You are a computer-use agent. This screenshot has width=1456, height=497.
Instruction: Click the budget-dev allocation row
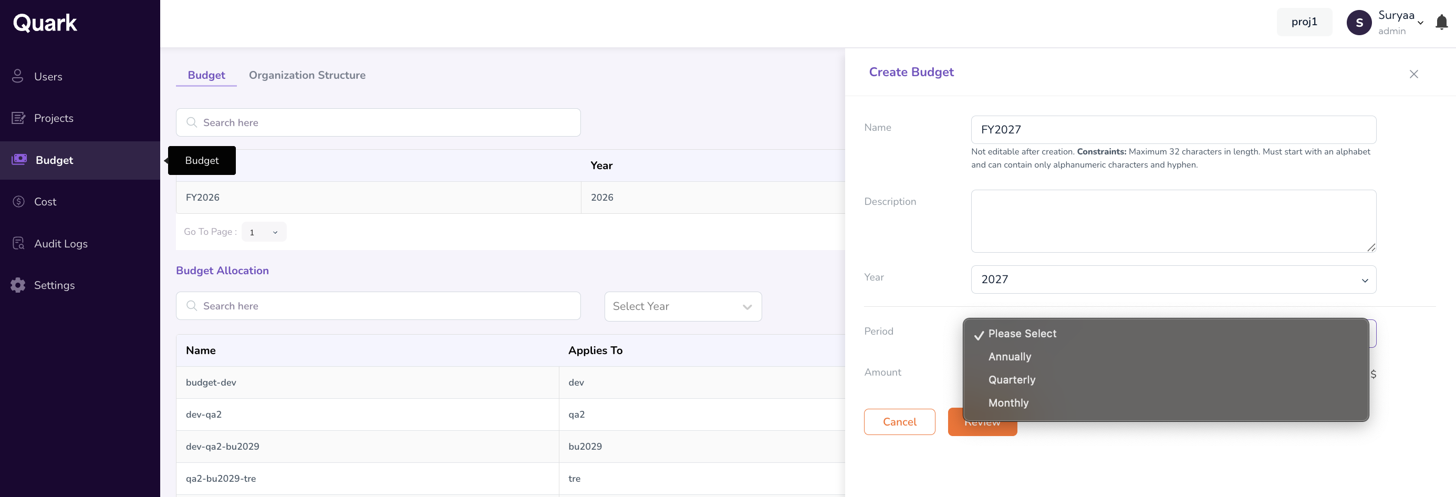pyautogui.click(x=511, y=382)
